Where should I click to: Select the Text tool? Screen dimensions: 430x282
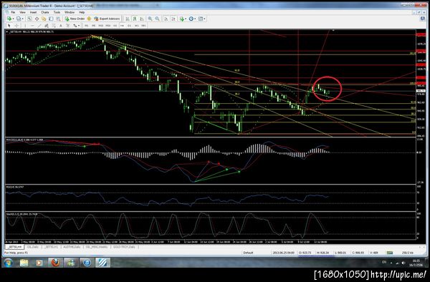tap(61, 26)
